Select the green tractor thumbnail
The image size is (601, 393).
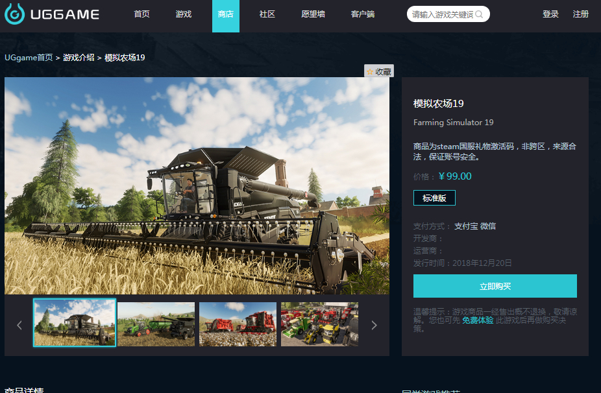pos(156,324)
